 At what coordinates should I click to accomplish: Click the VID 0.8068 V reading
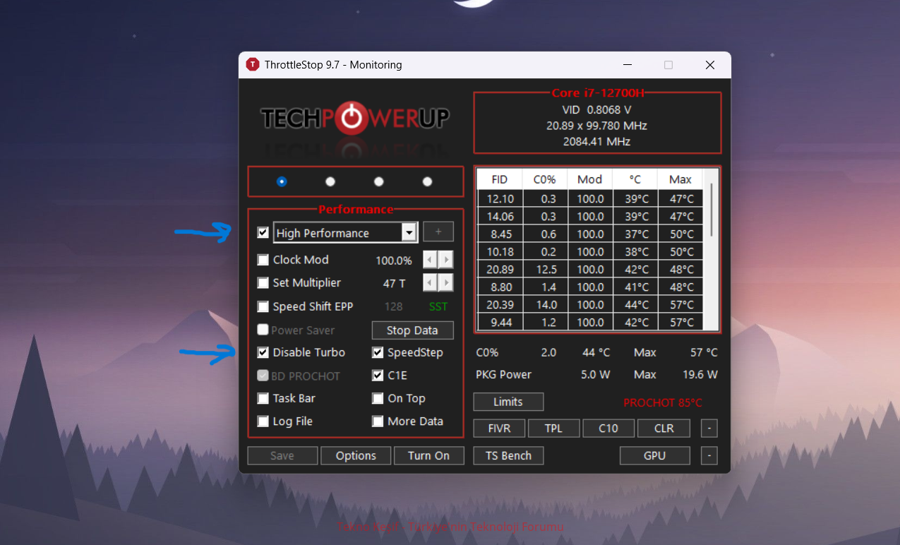[596, 109]
